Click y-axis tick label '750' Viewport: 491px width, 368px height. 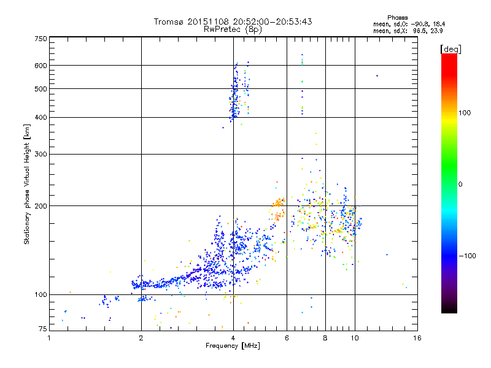pyautogui.click(x=41, y=39)
